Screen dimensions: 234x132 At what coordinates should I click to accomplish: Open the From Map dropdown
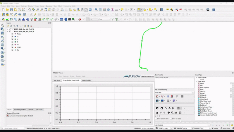point(174,92)
